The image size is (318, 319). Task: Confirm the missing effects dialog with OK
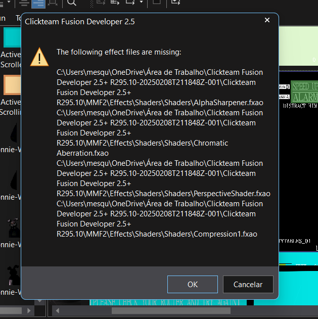[x=193, y=284]
